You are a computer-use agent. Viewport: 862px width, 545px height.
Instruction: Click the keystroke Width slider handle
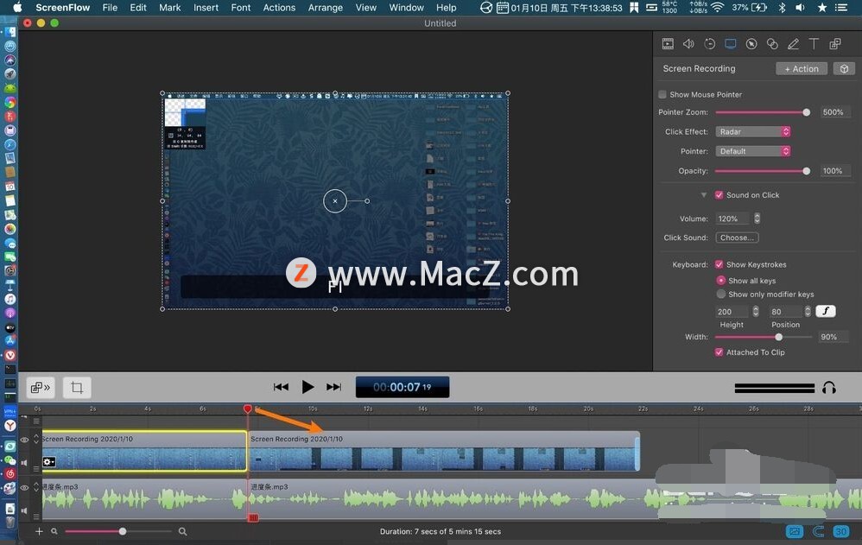[x=778, y=337]
